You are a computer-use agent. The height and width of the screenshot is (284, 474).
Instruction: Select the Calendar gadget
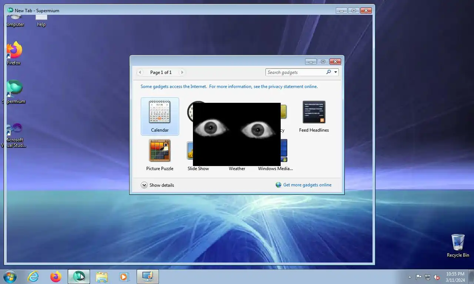pos(160,116)
